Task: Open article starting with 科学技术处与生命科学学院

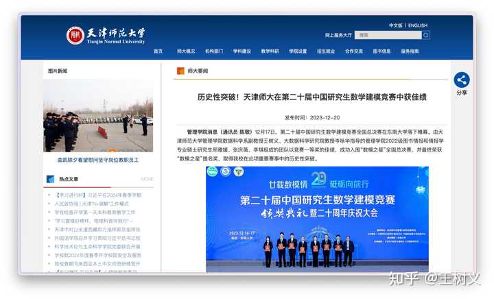Action: coord(97,246)
